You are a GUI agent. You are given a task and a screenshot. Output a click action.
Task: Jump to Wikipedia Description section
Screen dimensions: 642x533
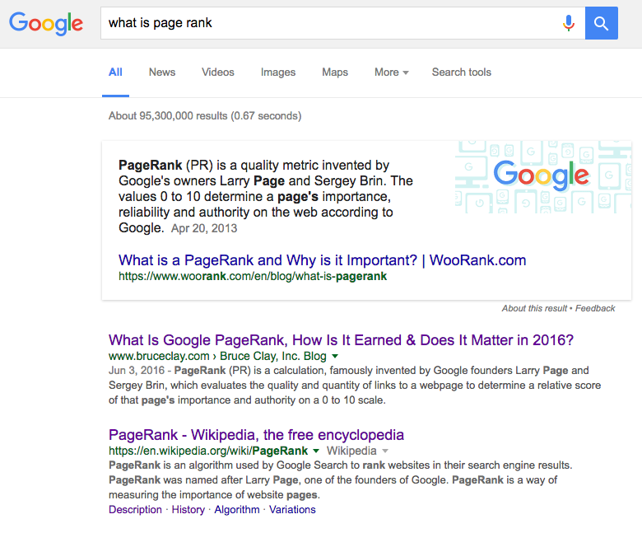click(135, 510)
